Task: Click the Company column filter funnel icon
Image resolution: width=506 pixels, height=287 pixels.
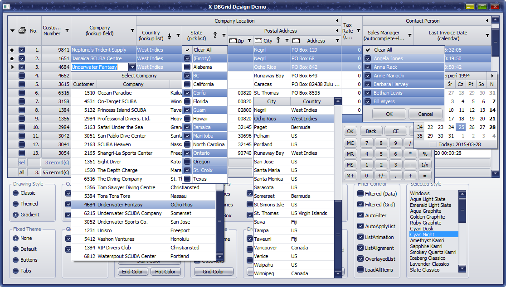Action: (132, 31)
